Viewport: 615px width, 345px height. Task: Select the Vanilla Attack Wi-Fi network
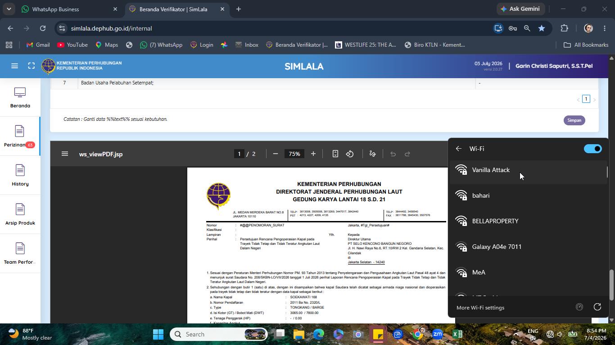(528, 170)
